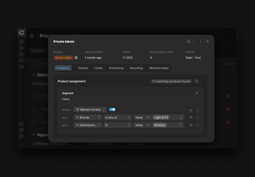The width and height of the screenshot is (255, 177).
Task: Click the Create link in background page
Action: pyautogui.click(x=134, y=144)
